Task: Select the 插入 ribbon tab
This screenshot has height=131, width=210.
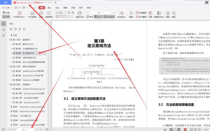Action: point(49,8)
